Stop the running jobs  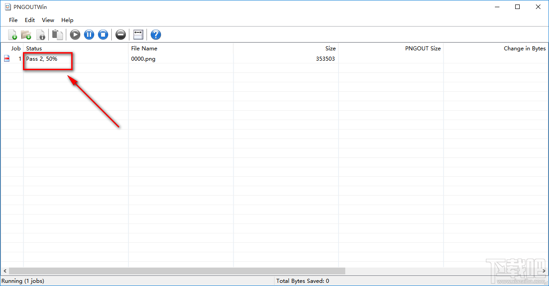[x=103, y=35]
